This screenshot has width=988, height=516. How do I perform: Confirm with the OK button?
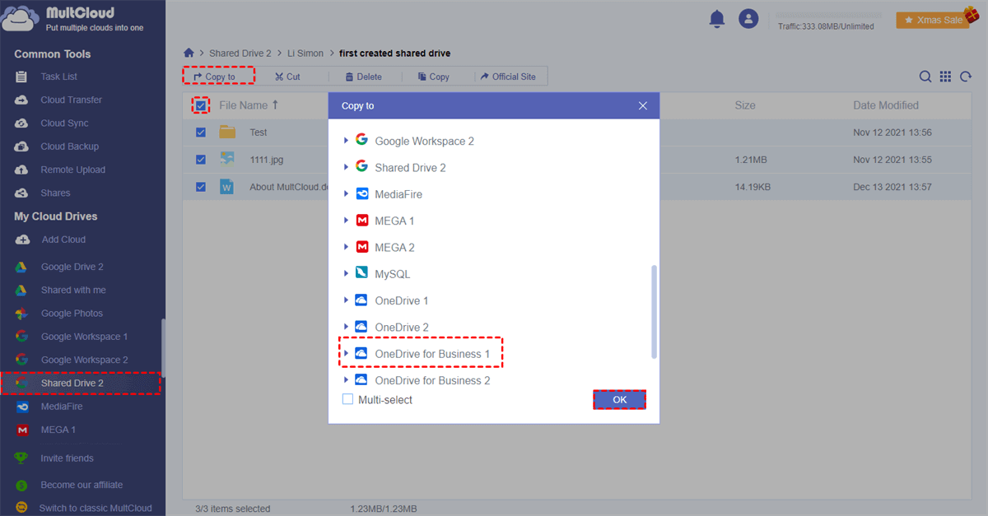click(620, 399)
